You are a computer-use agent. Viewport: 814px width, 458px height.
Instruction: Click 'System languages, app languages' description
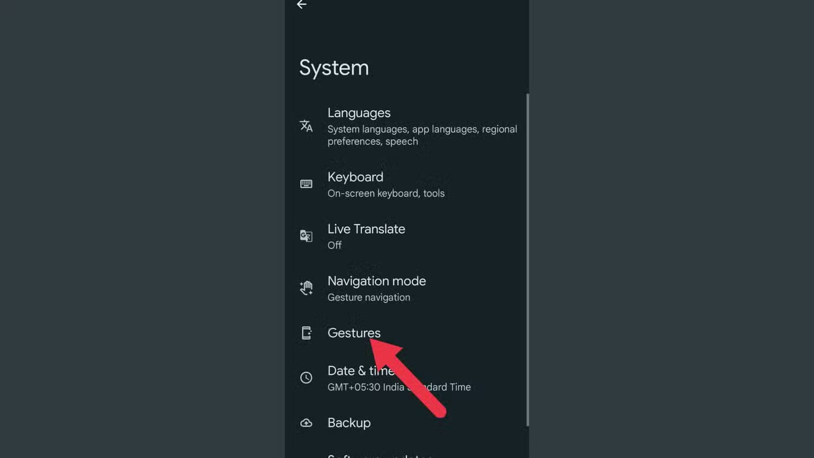[x=422, y=135]
